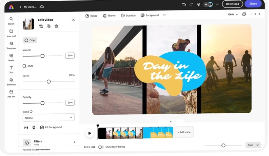
Task: Click the Volume 50% input field
Action: tap(70, 55)
